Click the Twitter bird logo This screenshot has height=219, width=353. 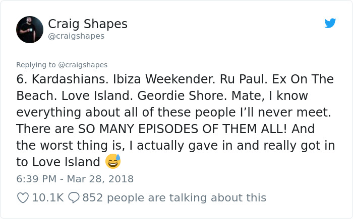[x=330, y=23]
